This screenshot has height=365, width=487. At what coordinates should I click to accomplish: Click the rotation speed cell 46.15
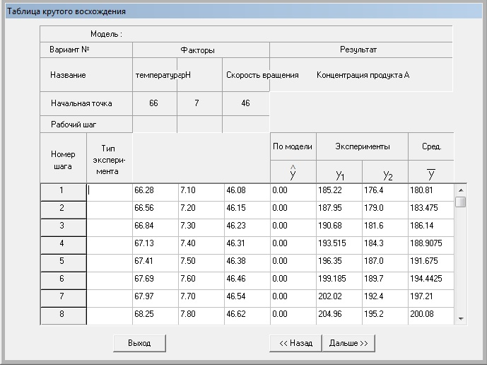pyautogui.click(x=247, y=210)
